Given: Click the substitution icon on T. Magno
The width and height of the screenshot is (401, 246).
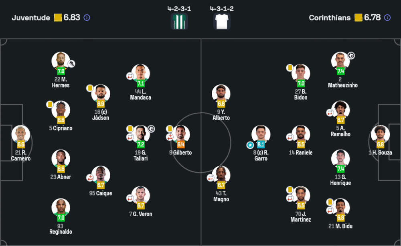Looking at the screenshot, I should [210, 178].
